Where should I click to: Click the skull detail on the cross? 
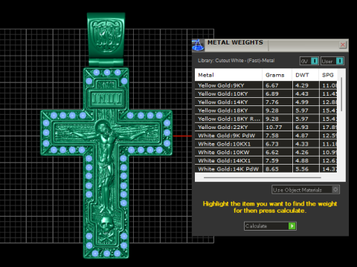[x=106, y=223]
